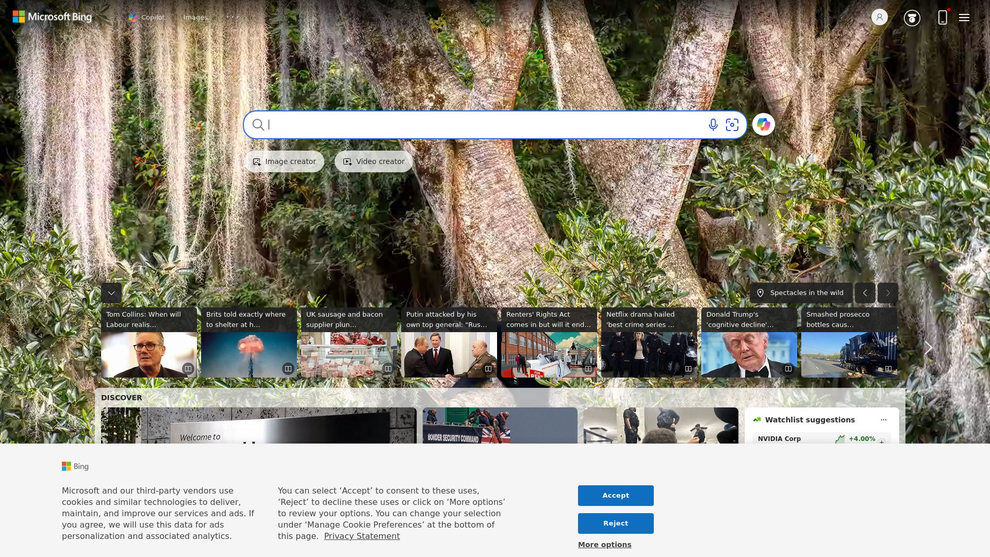Image resolution: width=990 pixels, height=557 pixels.
Task: Accept the cookie consent
Action: coord(615,495)
